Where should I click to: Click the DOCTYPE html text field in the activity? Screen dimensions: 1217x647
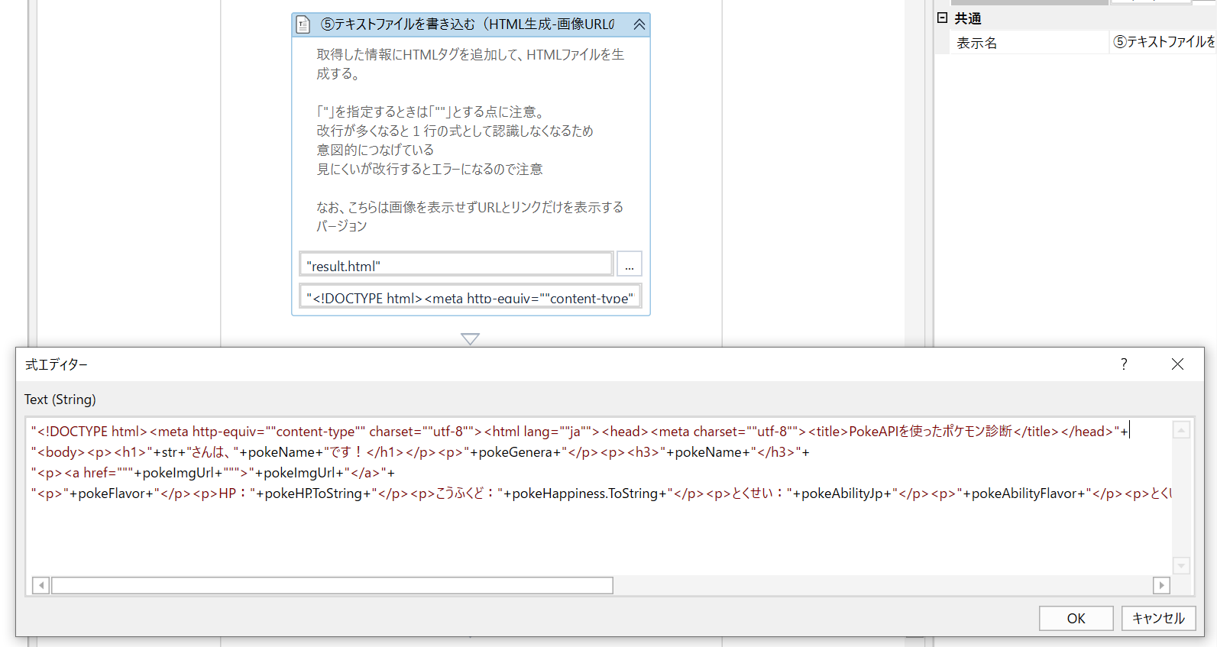click(x=470, y=296)
